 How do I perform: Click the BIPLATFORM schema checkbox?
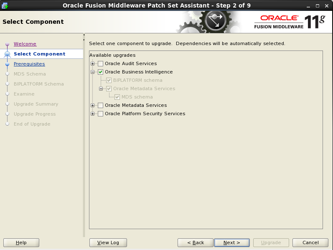[x=109, y=80]
